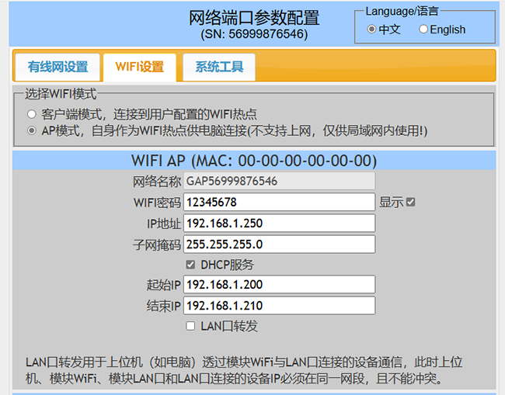Select the English language radio button
Viewport: 505px width, 395px height.
click(423, 29)
